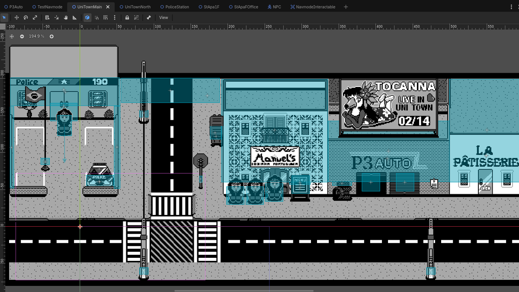Open the list of selectable nodes tool
519x292 pixels.
pyautogui.click(x=47, y=17)
